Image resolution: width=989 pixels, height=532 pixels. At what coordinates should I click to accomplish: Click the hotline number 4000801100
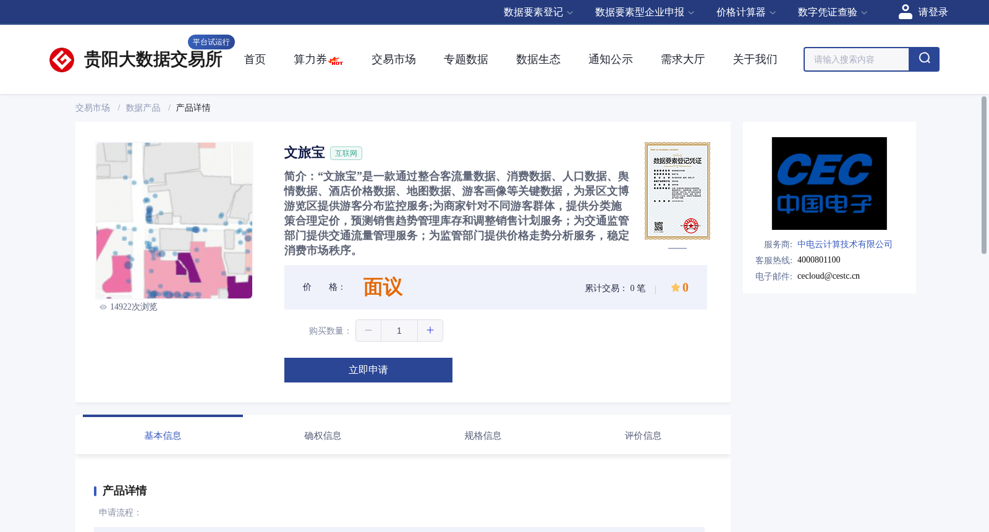819,260
